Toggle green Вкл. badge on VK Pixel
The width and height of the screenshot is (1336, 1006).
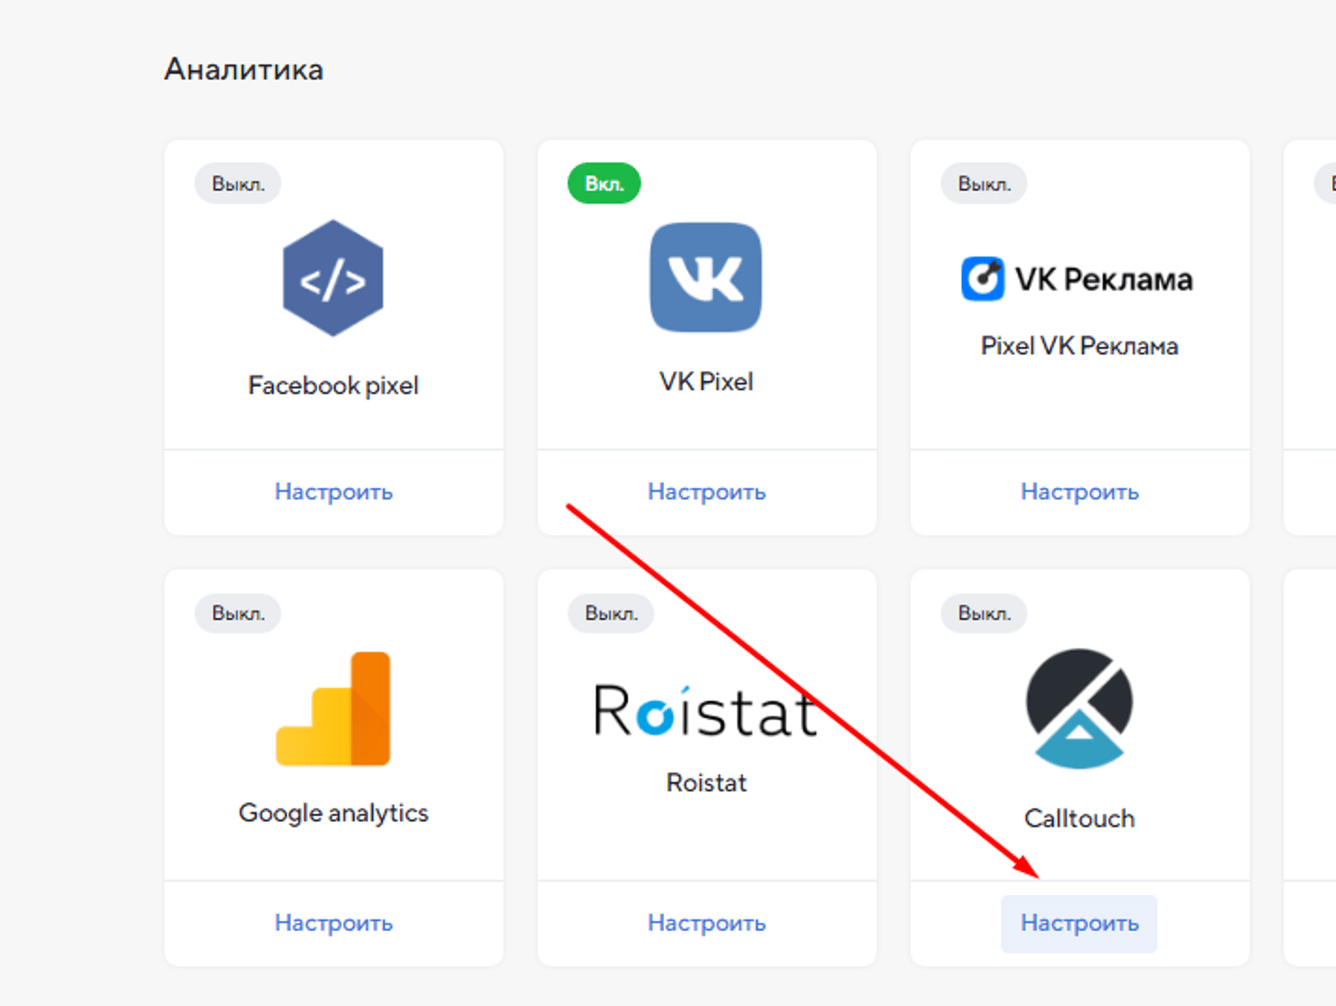tap(604, 183)
